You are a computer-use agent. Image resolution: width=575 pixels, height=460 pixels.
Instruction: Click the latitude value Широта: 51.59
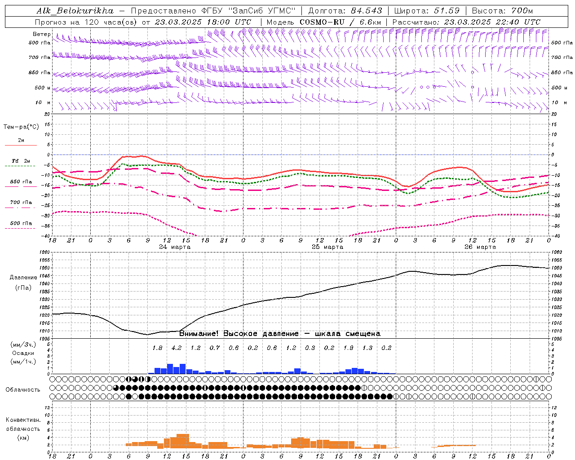[x=427, y=11]
